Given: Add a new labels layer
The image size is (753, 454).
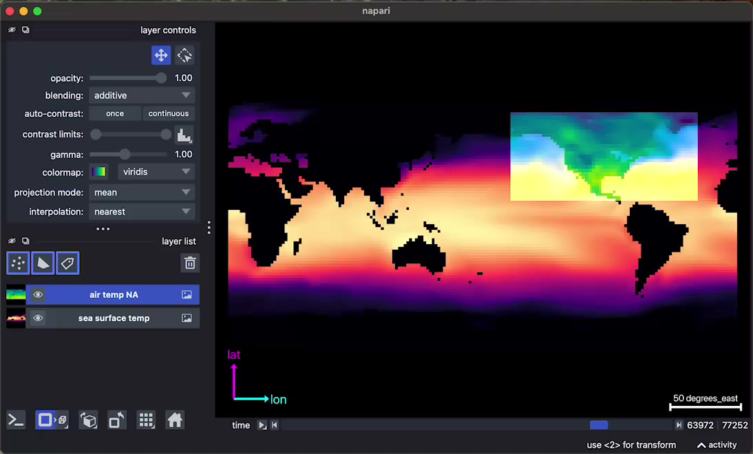Looking at the screenshot, I should tap(67, 263).
